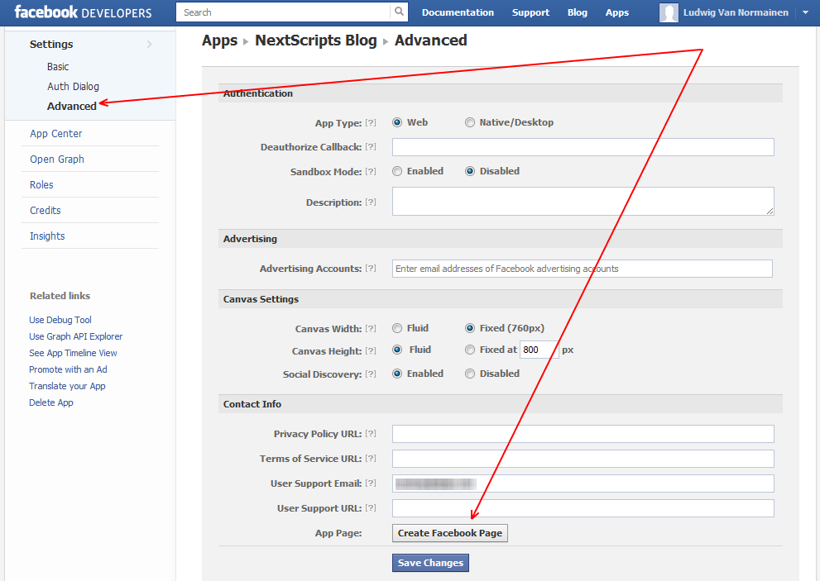The height and width of the screenshot is (581, 820).
Task: Choose Fluid canvas height
Action: tap(397, 350)
